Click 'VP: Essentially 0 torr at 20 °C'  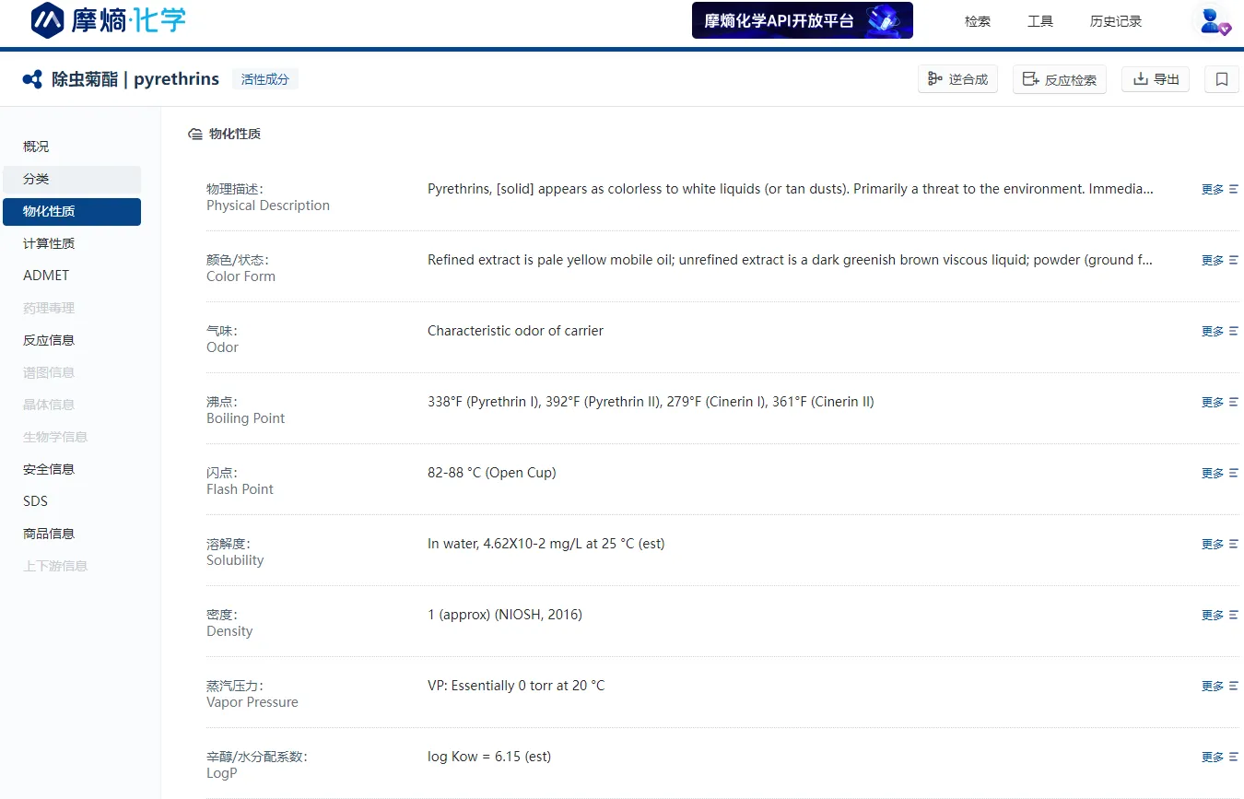point(516,686)
